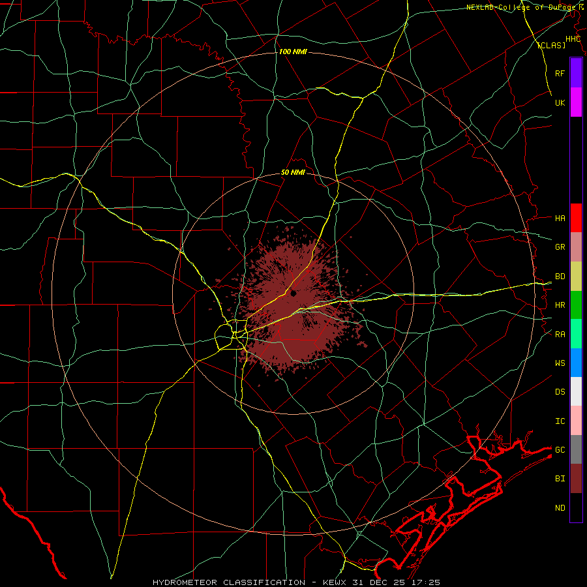Click the yellow BD legend swatch
This screenshot has height=587, width=587.
[x=576, y=277]
